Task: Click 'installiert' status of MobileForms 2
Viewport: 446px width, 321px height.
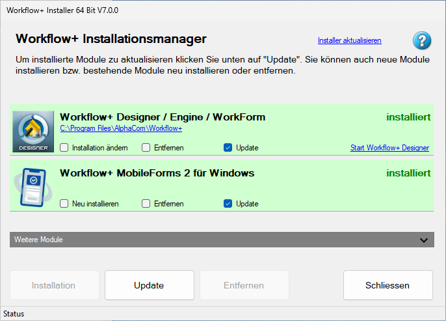Action: coord(408,173)
